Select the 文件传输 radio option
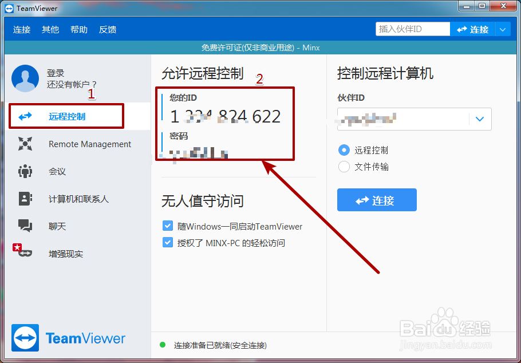This screenshot has height=363, width=521. 344,167
